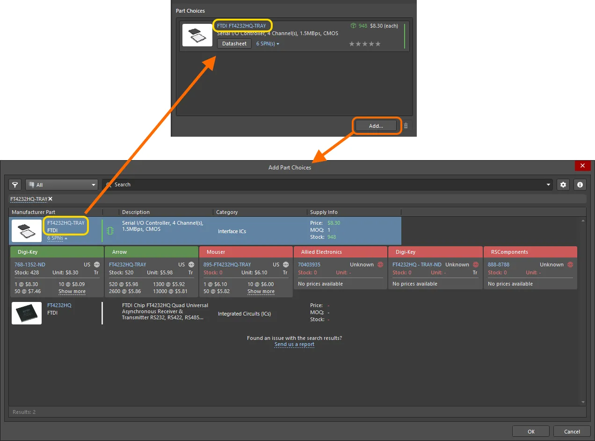Open FT4232HQ-TRAY manufacturer part link
The image size is (595, 441).
coord(66,223)
